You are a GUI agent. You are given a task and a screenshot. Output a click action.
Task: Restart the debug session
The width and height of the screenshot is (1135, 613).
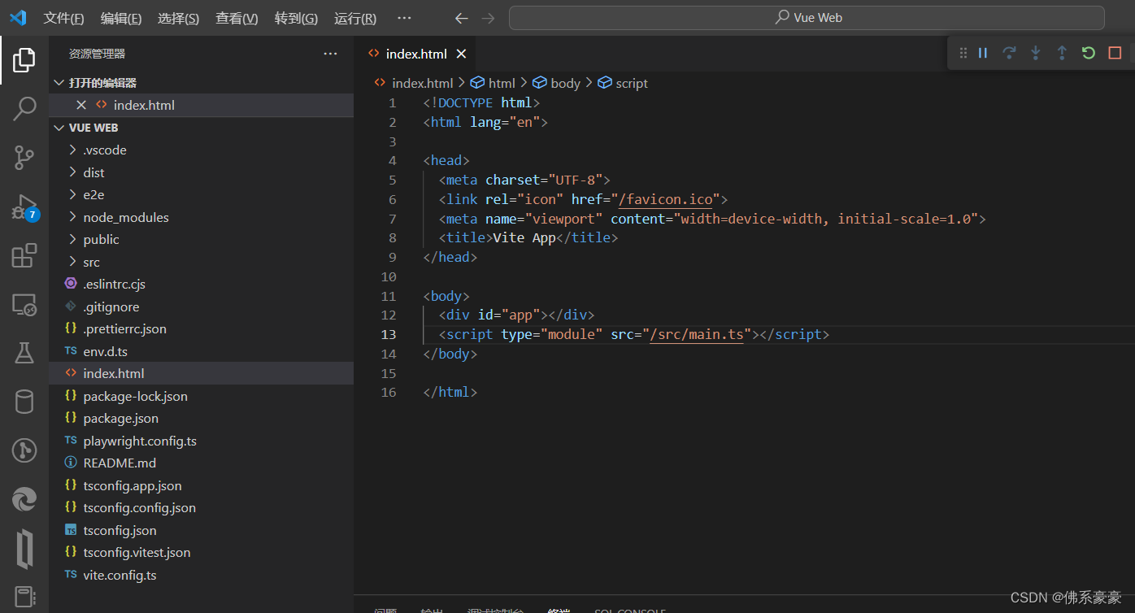1089,53
